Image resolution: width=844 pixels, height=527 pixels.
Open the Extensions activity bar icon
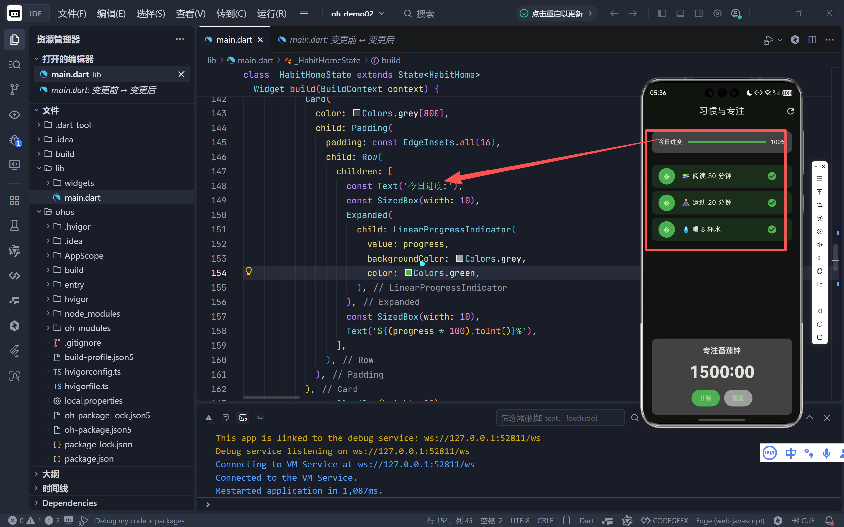tap(14, 201)
